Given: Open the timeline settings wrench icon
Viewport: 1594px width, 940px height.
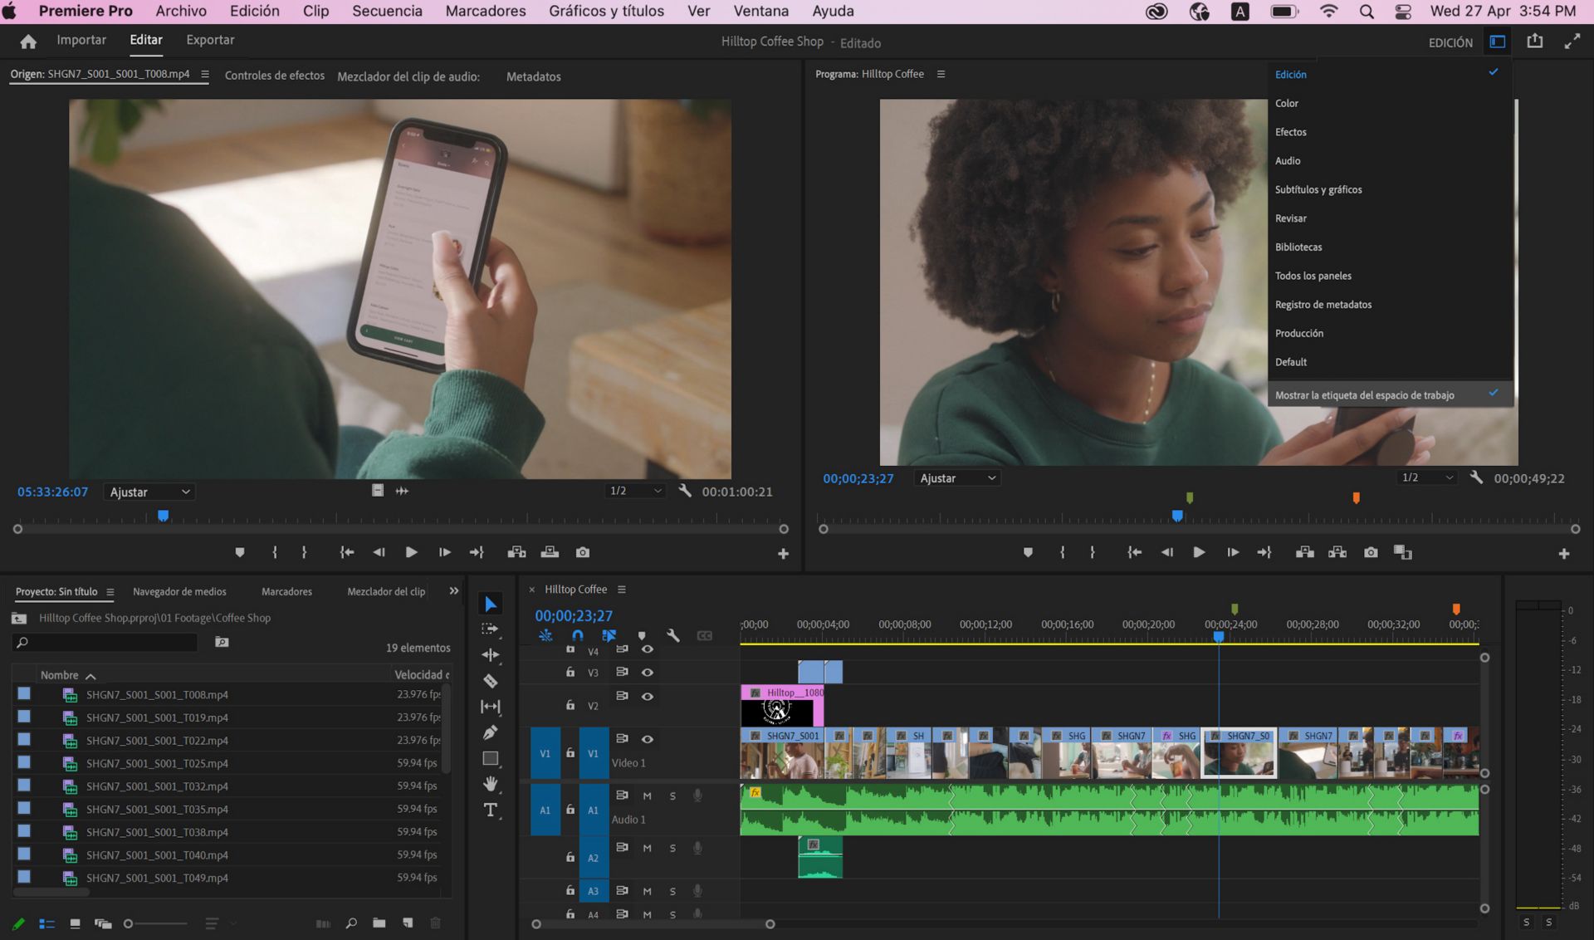Looking at the screenshot, I should (x=673, y=635).
